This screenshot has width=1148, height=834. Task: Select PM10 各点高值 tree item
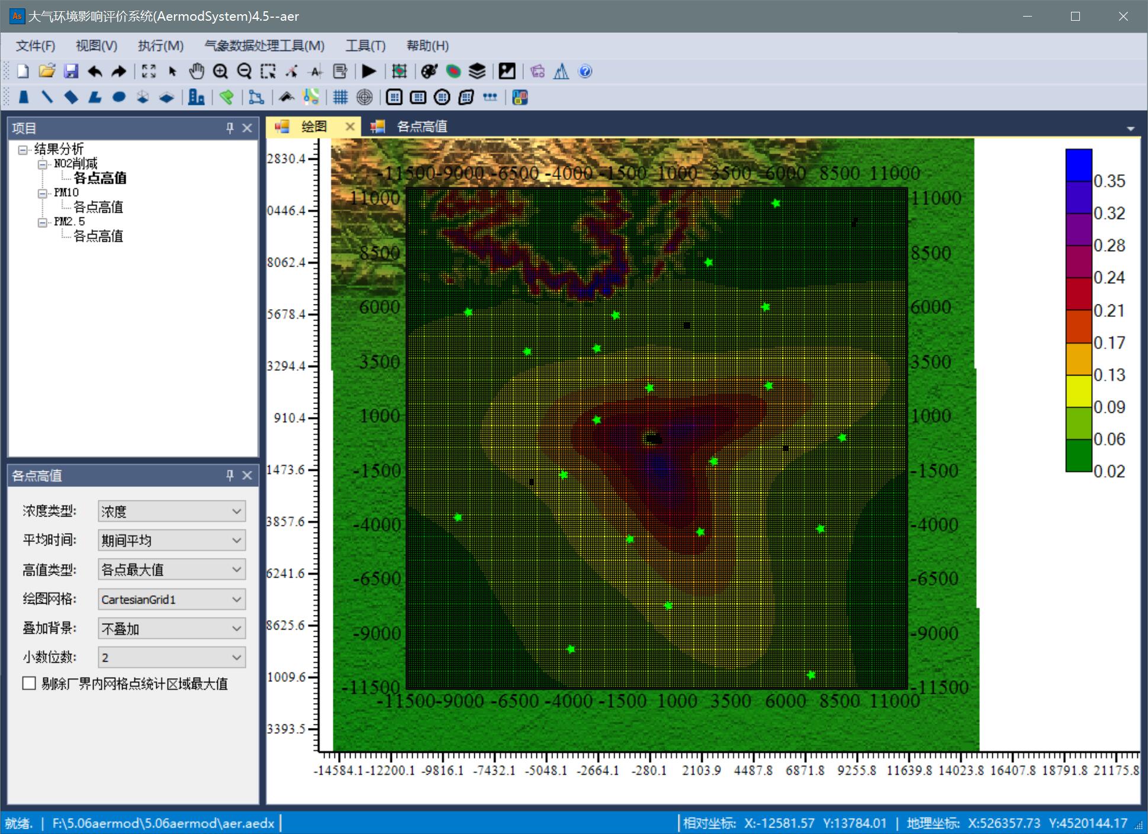coord(98,207)
